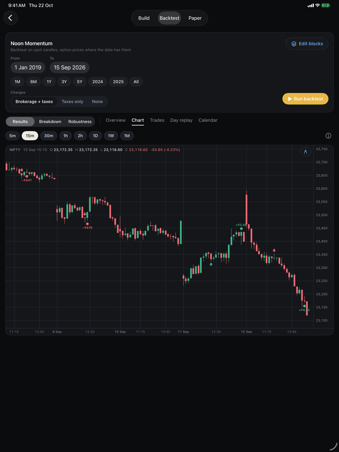Viewport: 339px width, 452px height.
Task: Switch to Paper mode
Action: [x=195, y=18]
